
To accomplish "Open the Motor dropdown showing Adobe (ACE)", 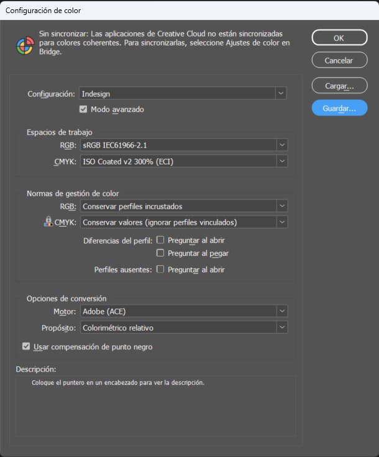I will 183,311.
